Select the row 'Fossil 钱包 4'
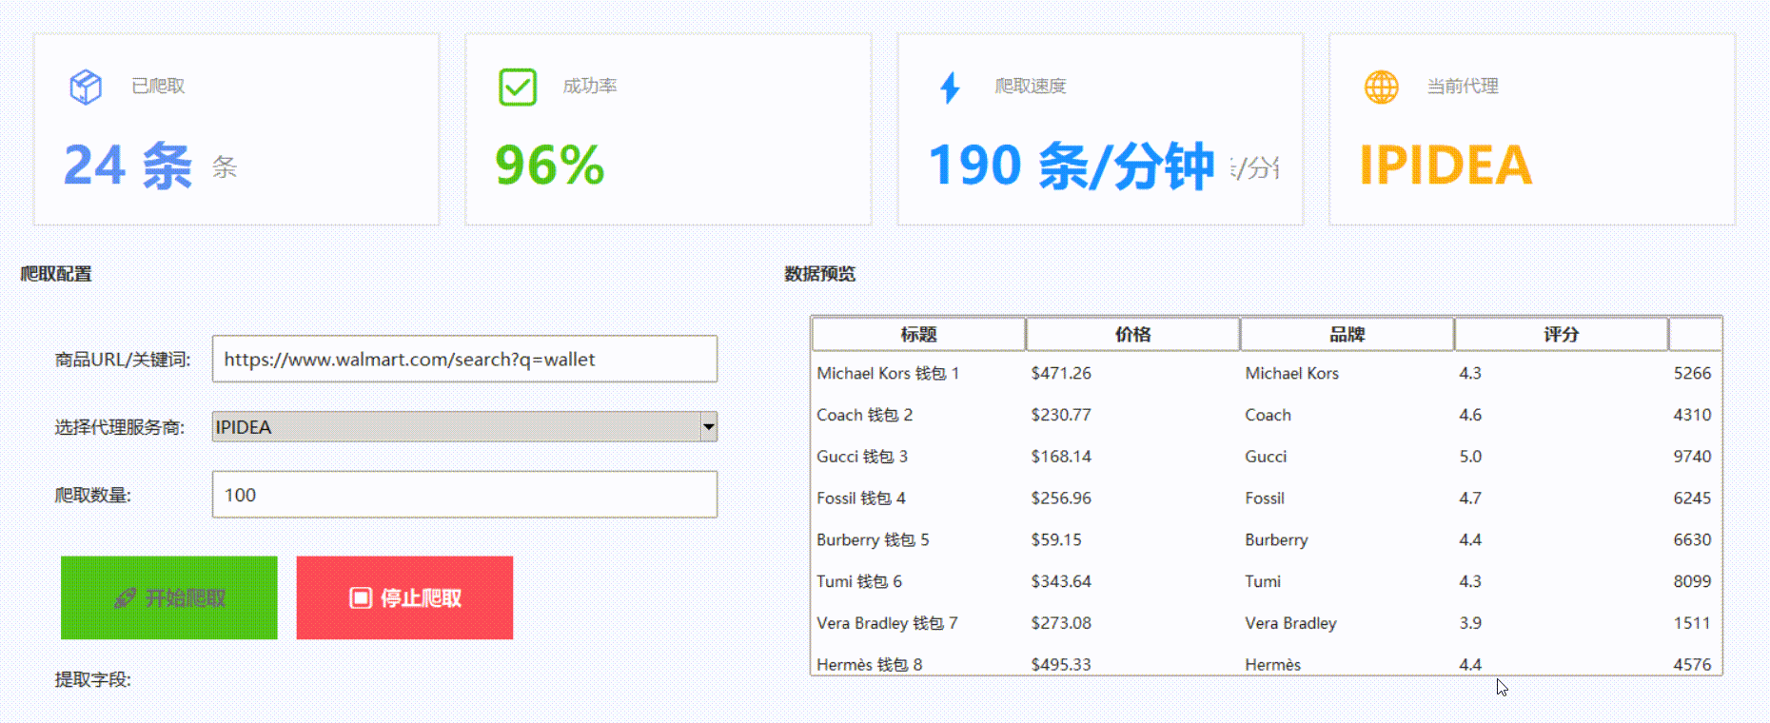The width and height of the screenshot is (1770, 723). click(x=1267, y=498)
